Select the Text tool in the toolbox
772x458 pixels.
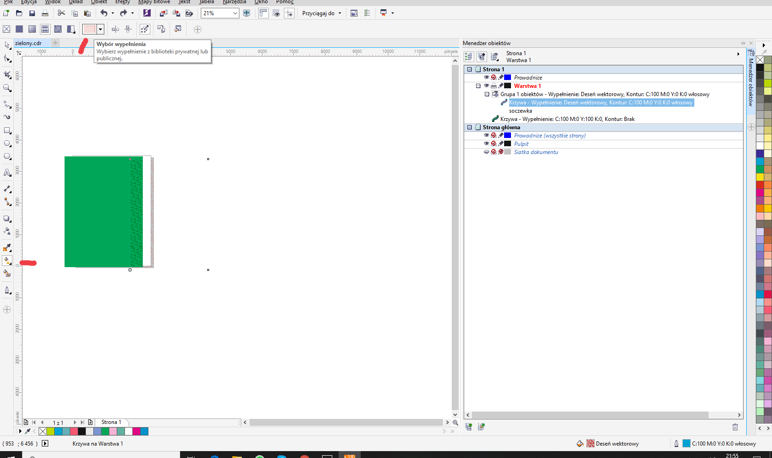point(7,173)
